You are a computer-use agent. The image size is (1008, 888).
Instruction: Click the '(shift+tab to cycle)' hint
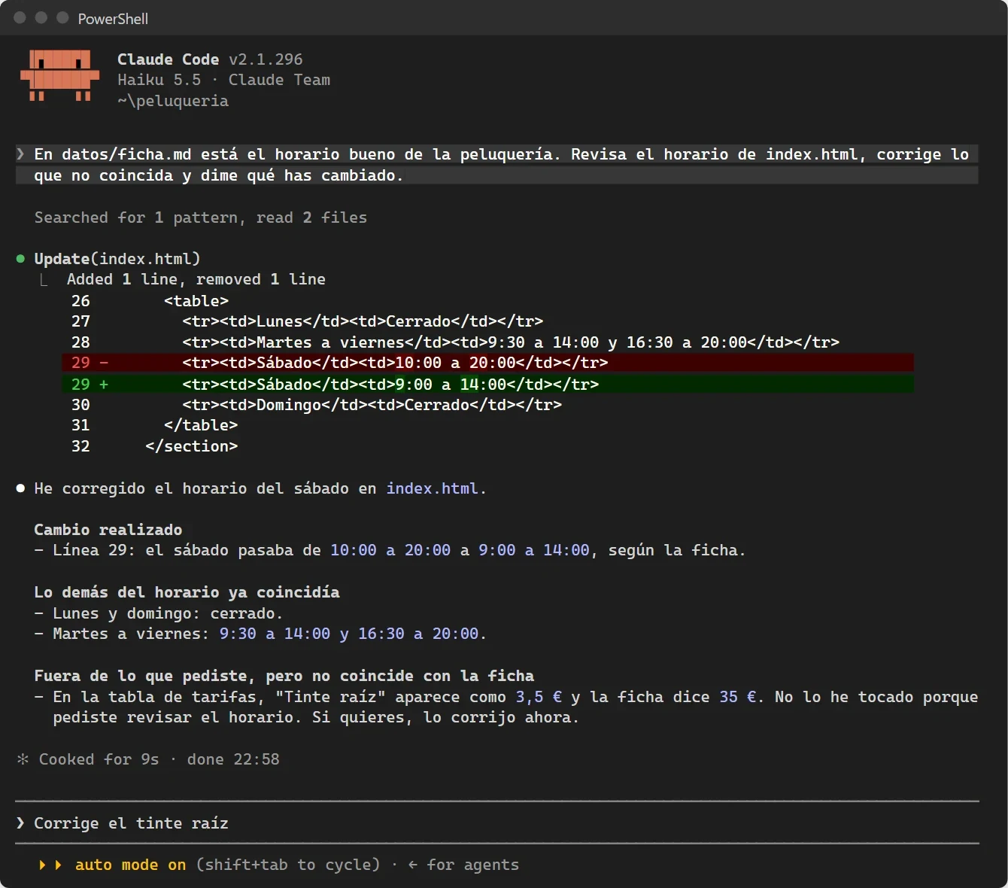tap(288, 865)
